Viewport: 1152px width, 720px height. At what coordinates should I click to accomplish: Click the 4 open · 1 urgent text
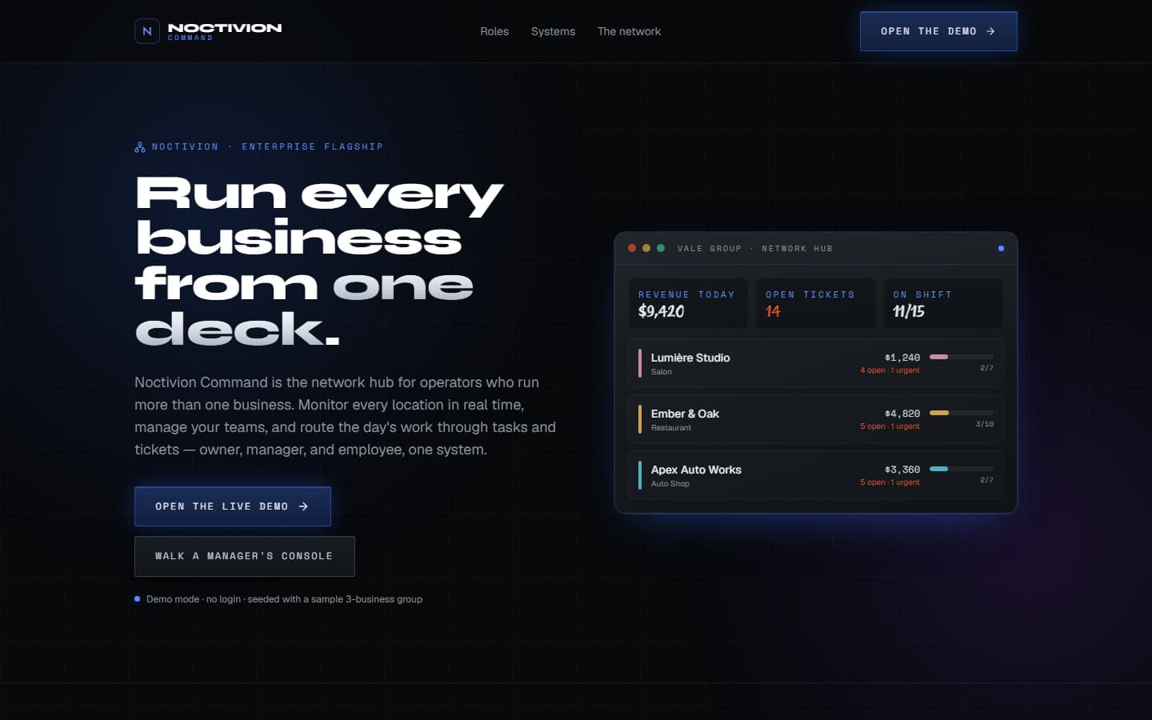890,370
